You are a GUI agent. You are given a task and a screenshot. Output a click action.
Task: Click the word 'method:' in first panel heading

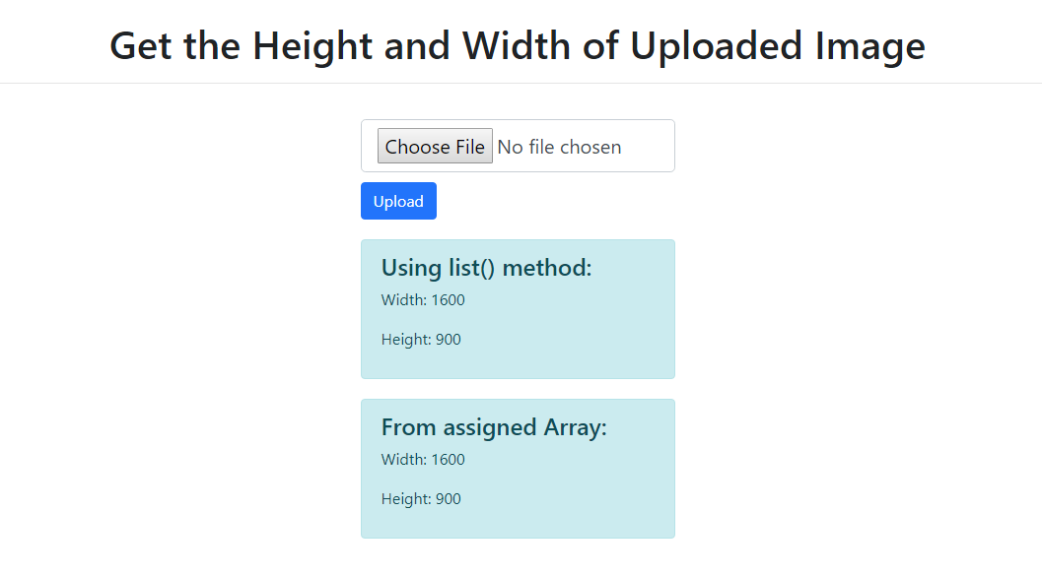pyautogui.click(x=547, y=268)
